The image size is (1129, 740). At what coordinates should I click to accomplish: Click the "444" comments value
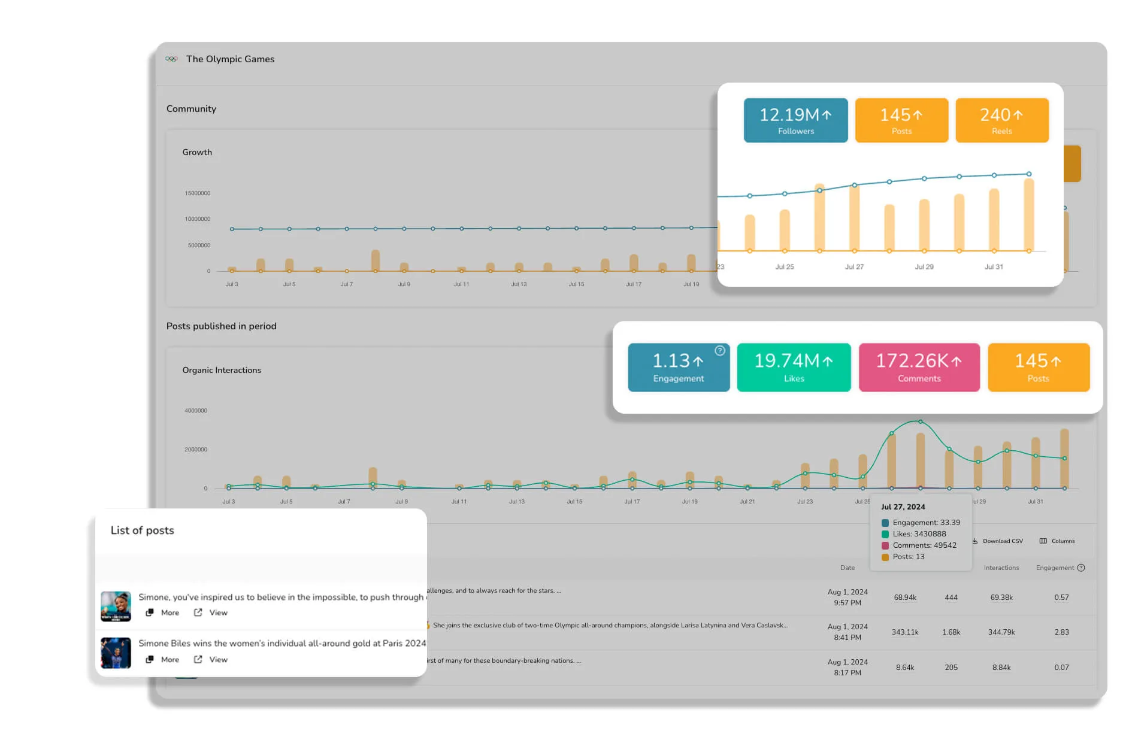coord(951,598)
